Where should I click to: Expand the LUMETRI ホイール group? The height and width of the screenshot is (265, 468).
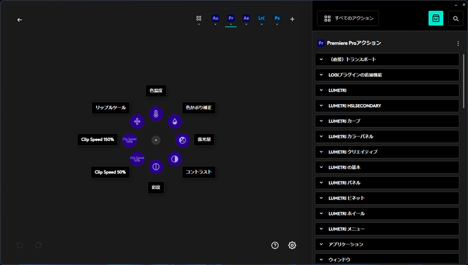coord(387,214)
